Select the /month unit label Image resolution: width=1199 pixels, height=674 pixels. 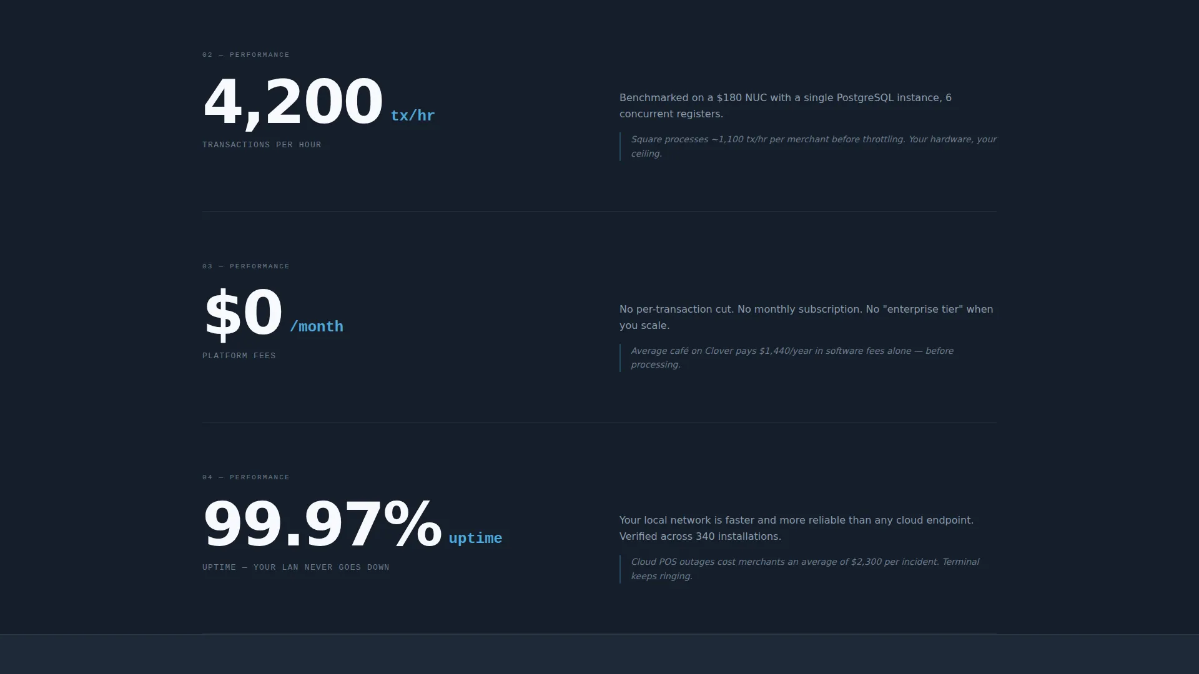[317, 326]
